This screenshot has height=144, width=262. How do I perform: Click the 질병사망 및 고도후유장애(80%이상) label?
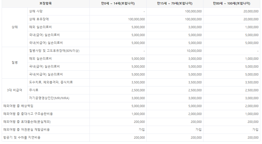click(54, 51)
